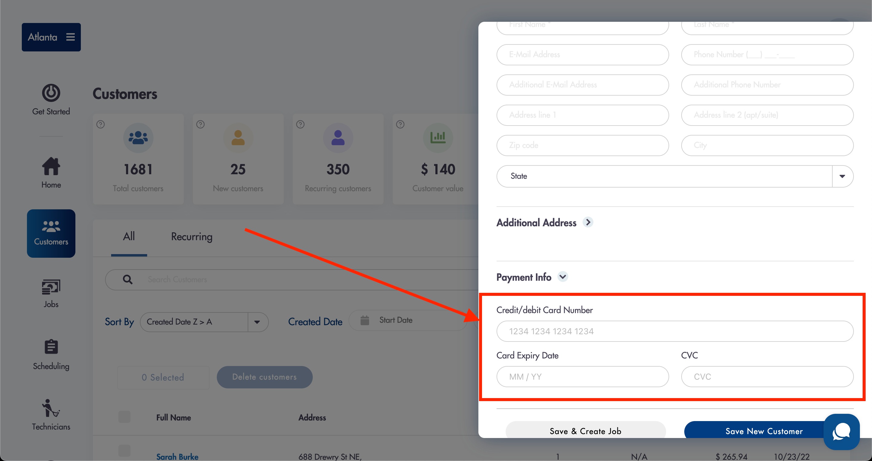Collapse the Payment Info section
This screenshot has height=461, width=872.
563,277
